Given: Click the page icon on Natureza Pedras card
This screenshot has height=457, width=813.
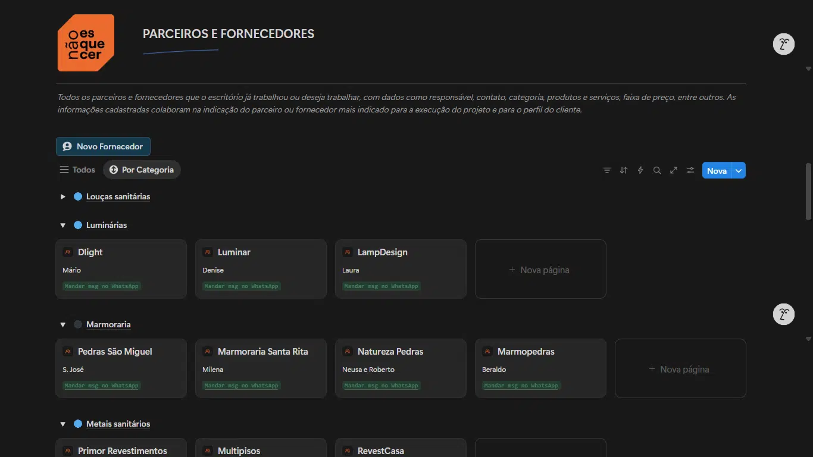Looking at the screenshot, I should (x=348, y=352).
